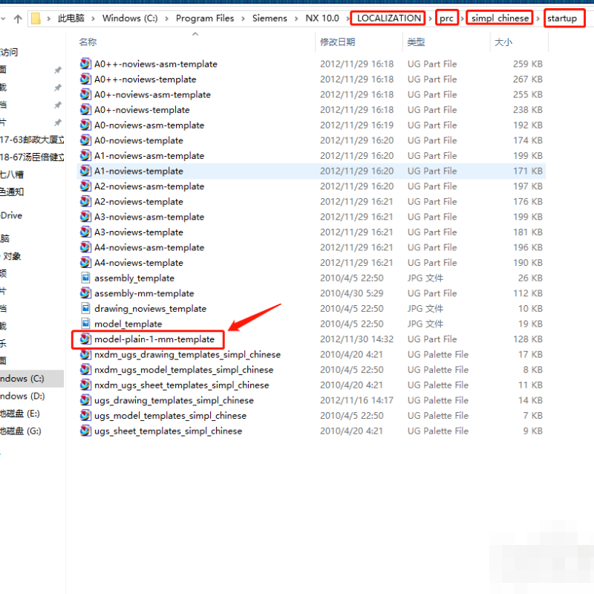The height and width of the screenshot is (594, 594).
Task: Click icon of A3-noviews-asm-template file
Action: 85,217
